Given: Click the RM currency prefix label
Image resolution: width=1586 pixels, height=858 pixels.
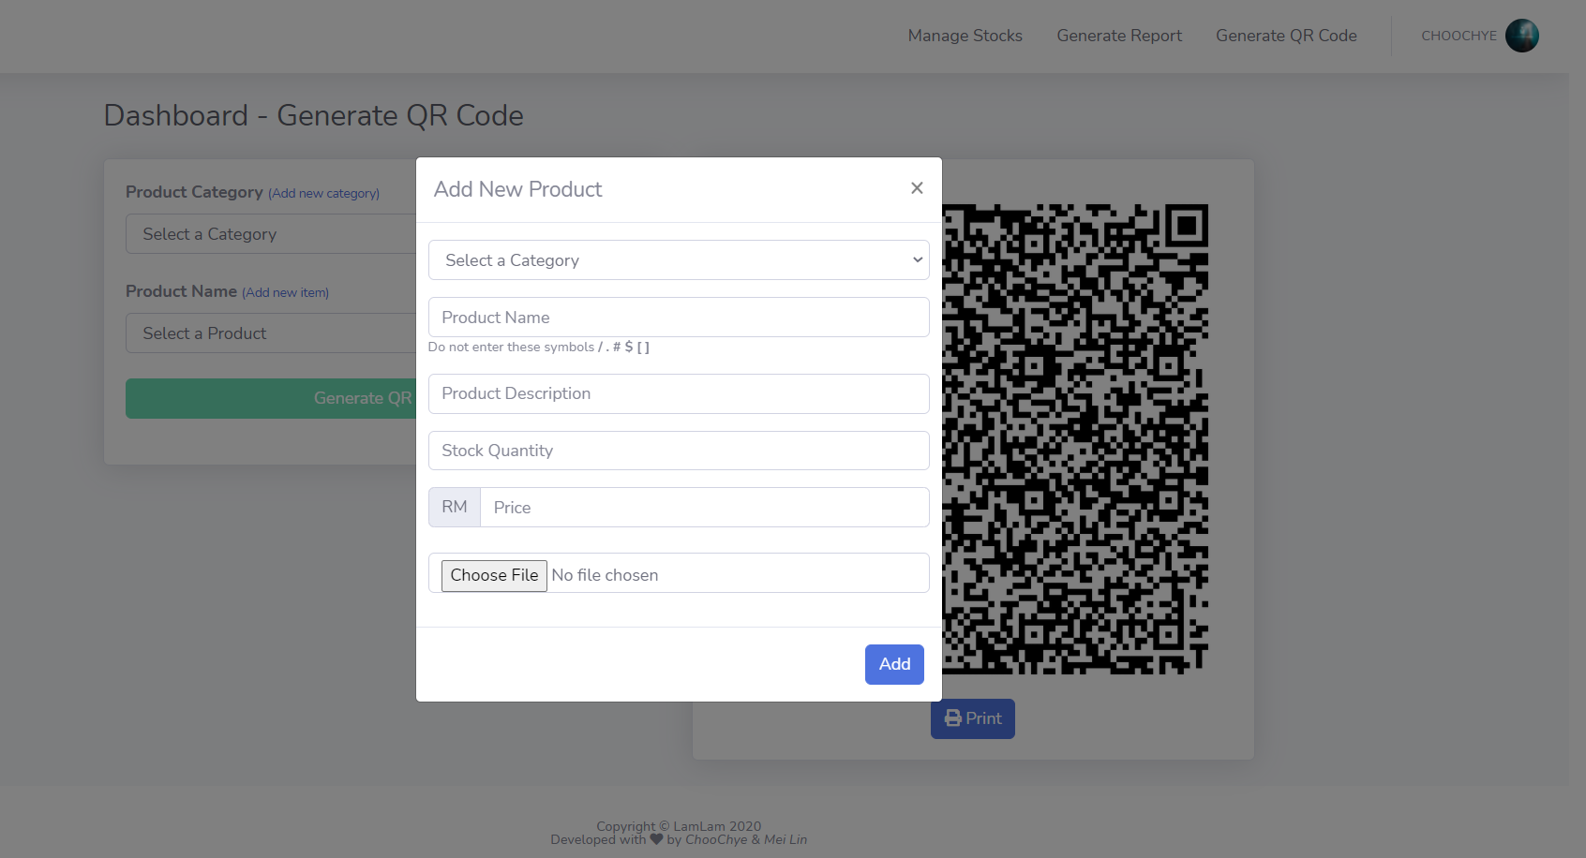Looking at the screenshot, I should point(454,507).
